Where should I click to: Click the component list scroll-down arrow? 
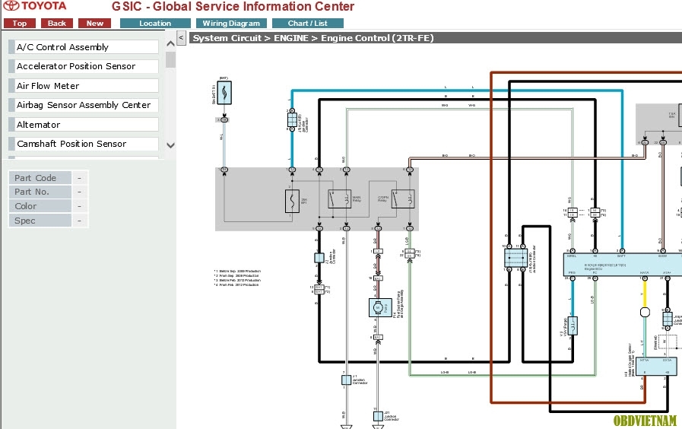click(x=170, y=145)
